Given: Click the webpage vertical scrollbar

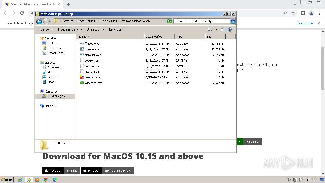Looking at the screenshot, I should point(323,68).
